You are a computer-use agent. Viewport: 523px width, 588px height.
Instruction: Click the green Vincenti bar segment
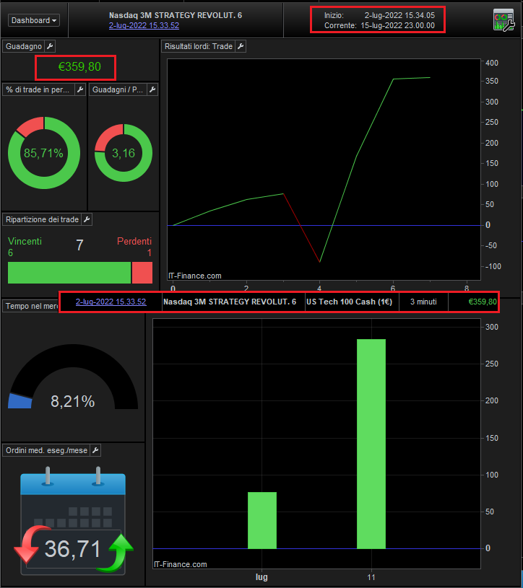69,273
